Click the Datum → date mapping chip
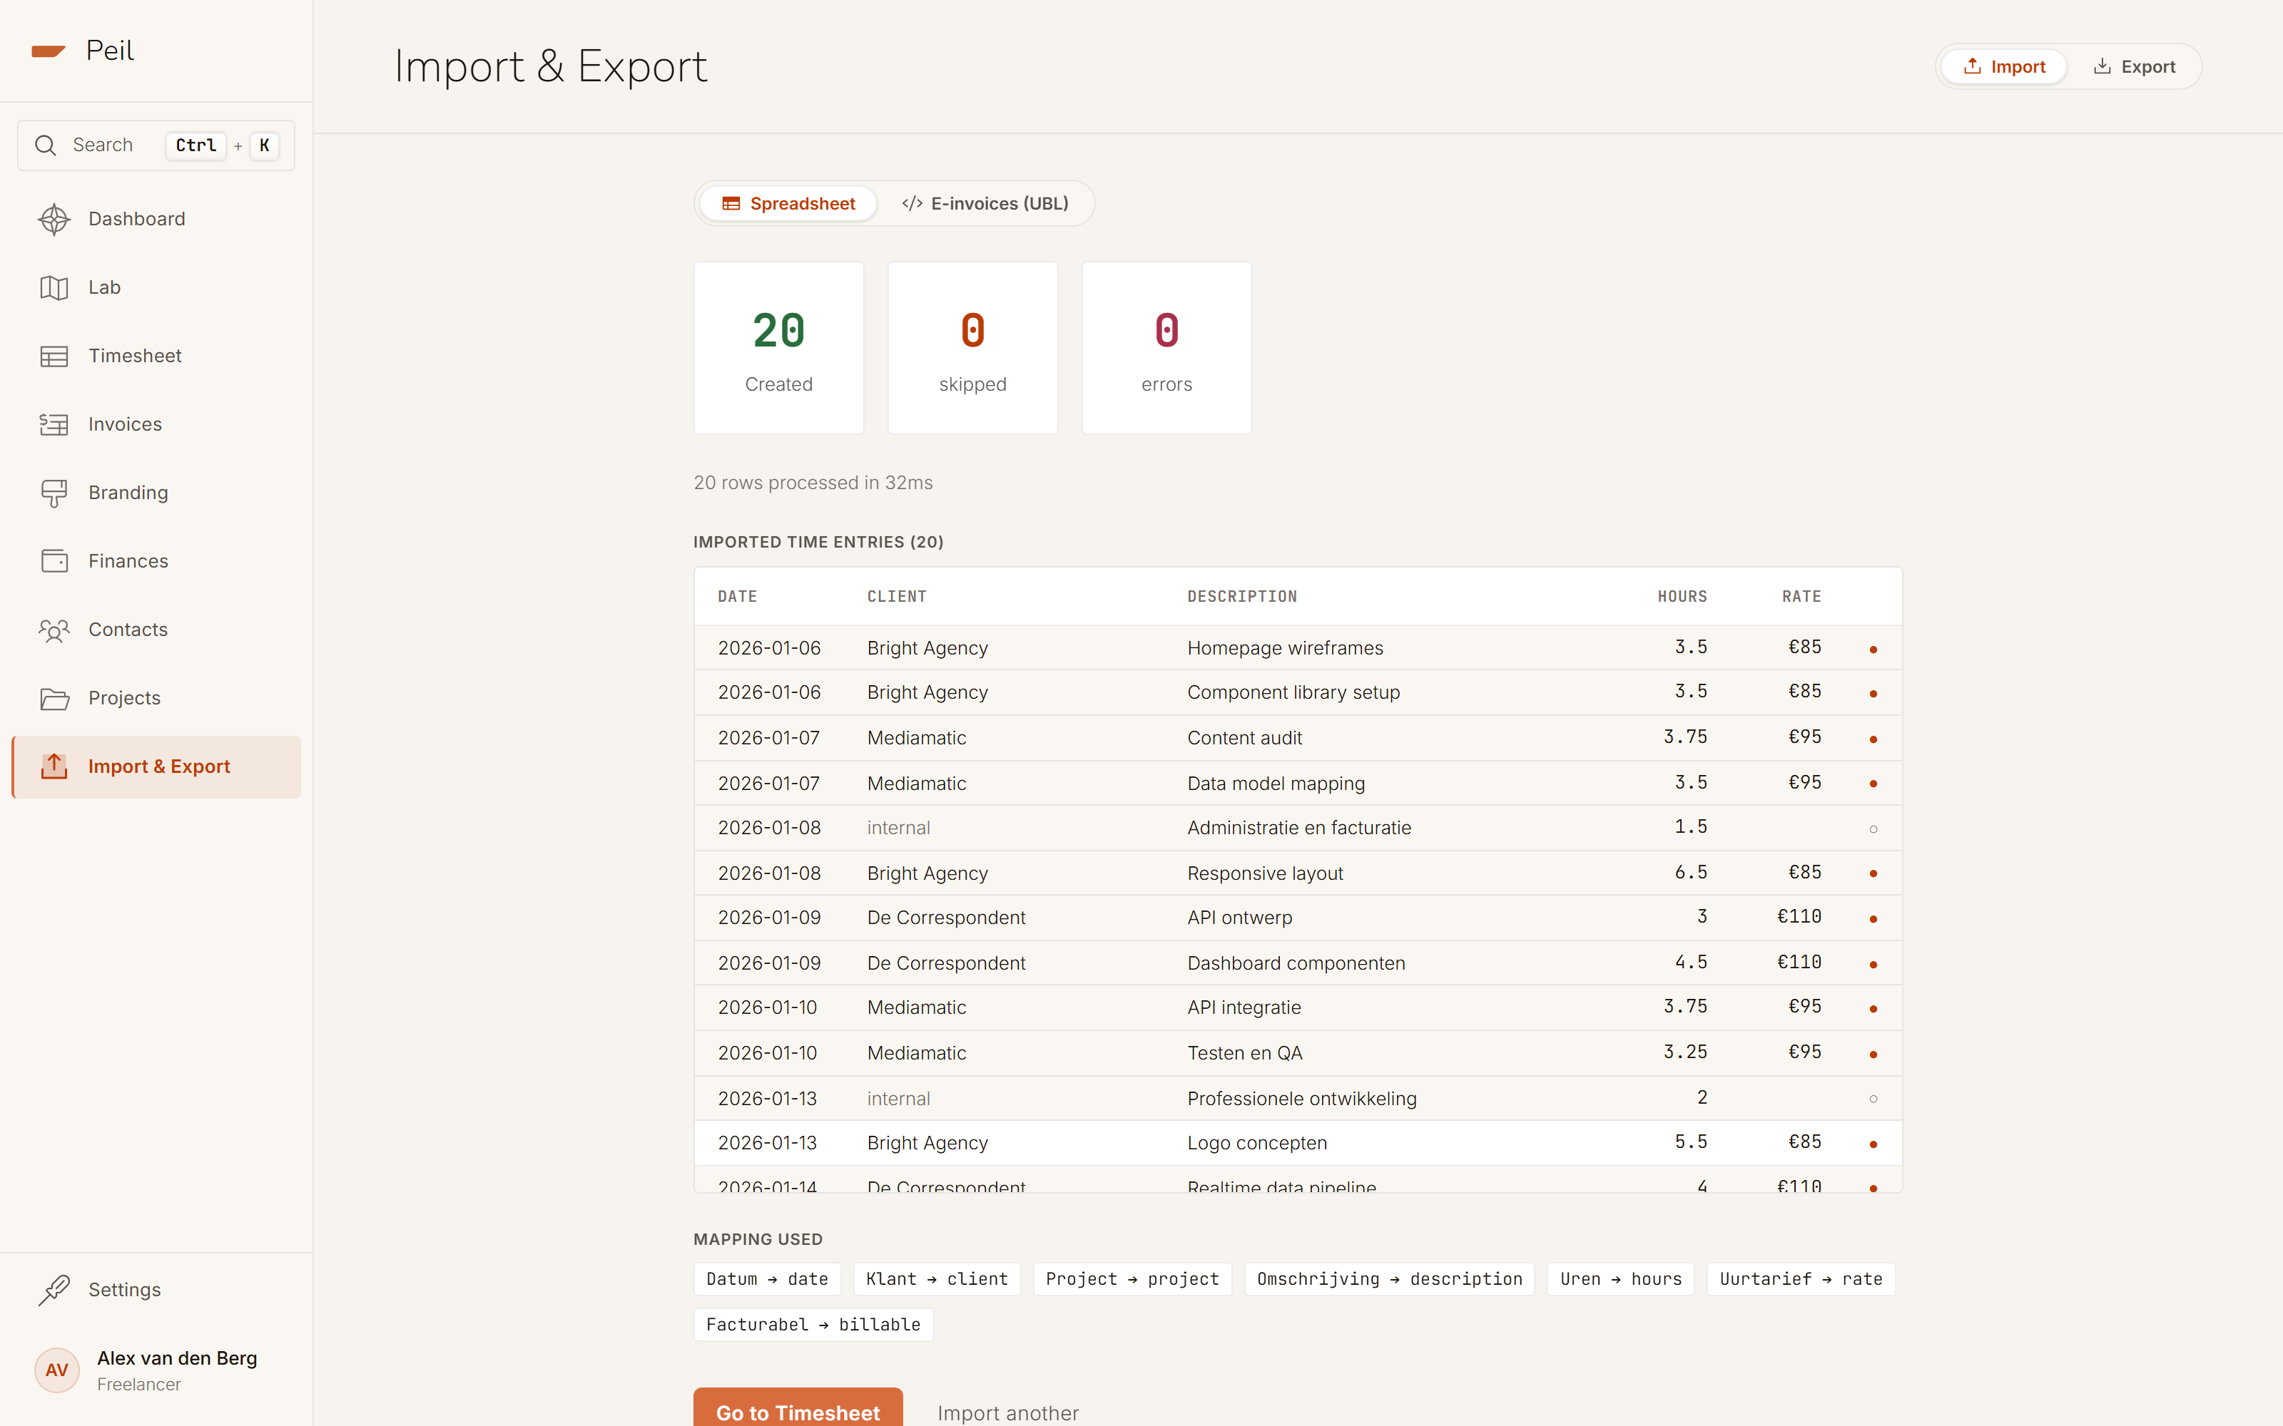Screen dimensions: 2283x1426 click(767, 1280)
